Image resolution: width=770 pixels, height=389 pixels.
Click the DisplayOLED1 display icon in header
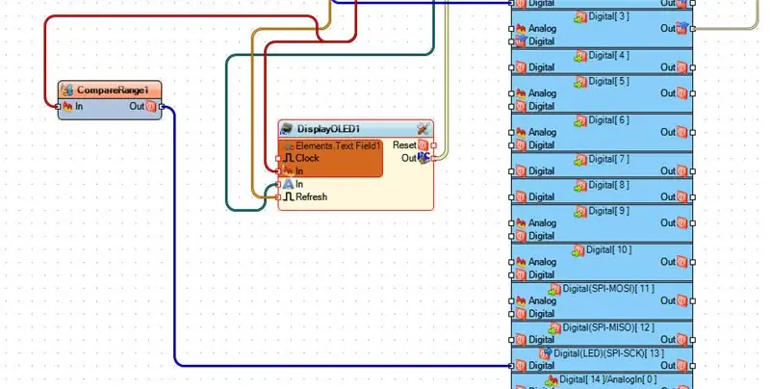[286, 129]
